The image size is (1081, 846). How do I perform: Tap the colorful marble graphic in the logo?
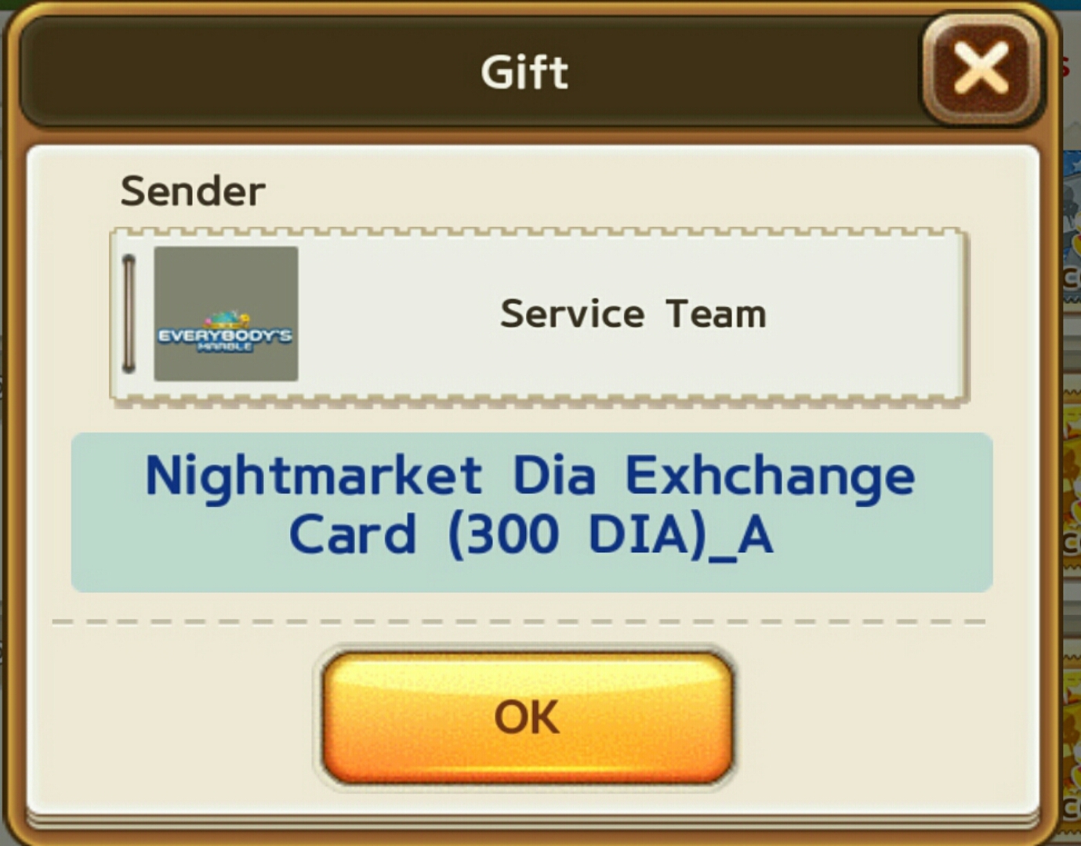tap(227, 320)
